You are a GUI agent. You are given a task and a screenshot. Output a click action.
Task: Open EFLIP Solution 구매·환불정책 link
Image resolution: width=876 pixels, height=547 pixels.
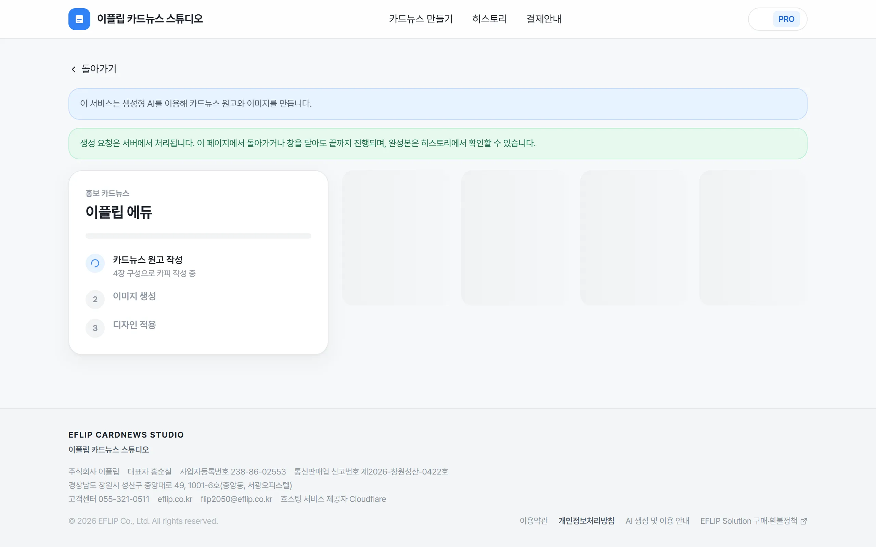[x=753, y=521]
